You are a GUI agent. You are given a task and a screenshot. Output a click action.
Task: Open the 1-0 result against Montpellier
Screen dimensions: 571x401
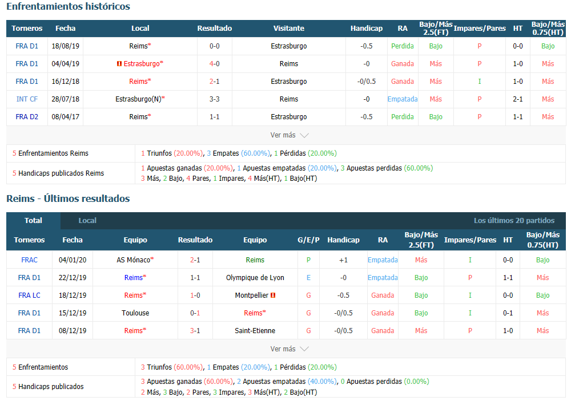pos(195,295)
